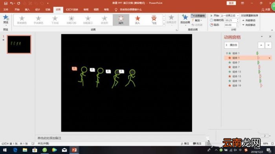Click the Delay field showing 00.00
Screen dimensions: 275x154
tap(230, 25)
